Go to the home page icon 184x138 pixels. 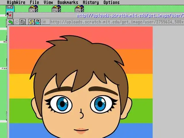pyautogui.click(x=22, y=22)
